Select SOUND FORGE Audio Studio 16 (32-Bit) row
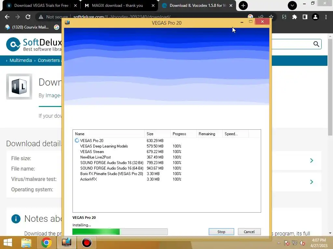Viewport: 333px width, 249px height. [x=167, y=163]
